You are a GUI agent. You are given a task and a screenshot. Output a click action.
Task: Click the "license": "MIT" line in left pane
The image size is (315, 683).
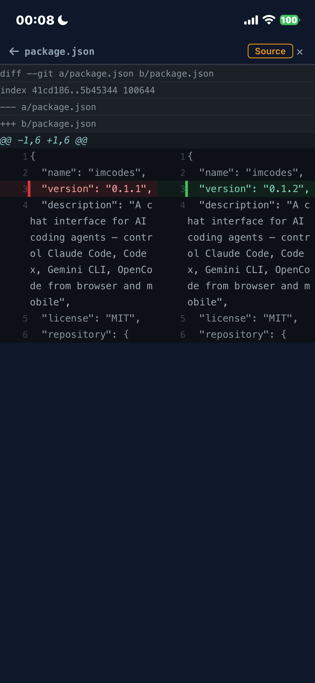(x=90, y=318)
